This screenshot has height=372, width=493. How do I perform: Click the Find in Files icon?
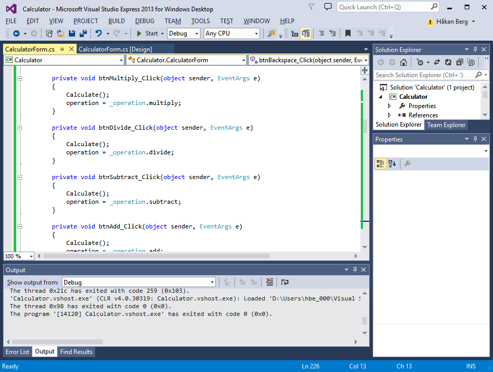271,33
